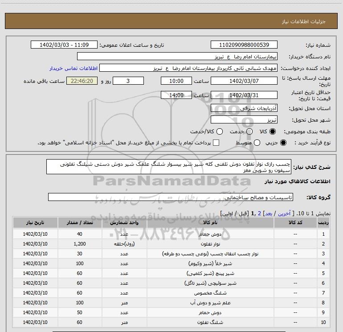The width and height of the screenshot is (343, 332).
Task: Click the ردیف column header
Action: [x=323, y=222]
